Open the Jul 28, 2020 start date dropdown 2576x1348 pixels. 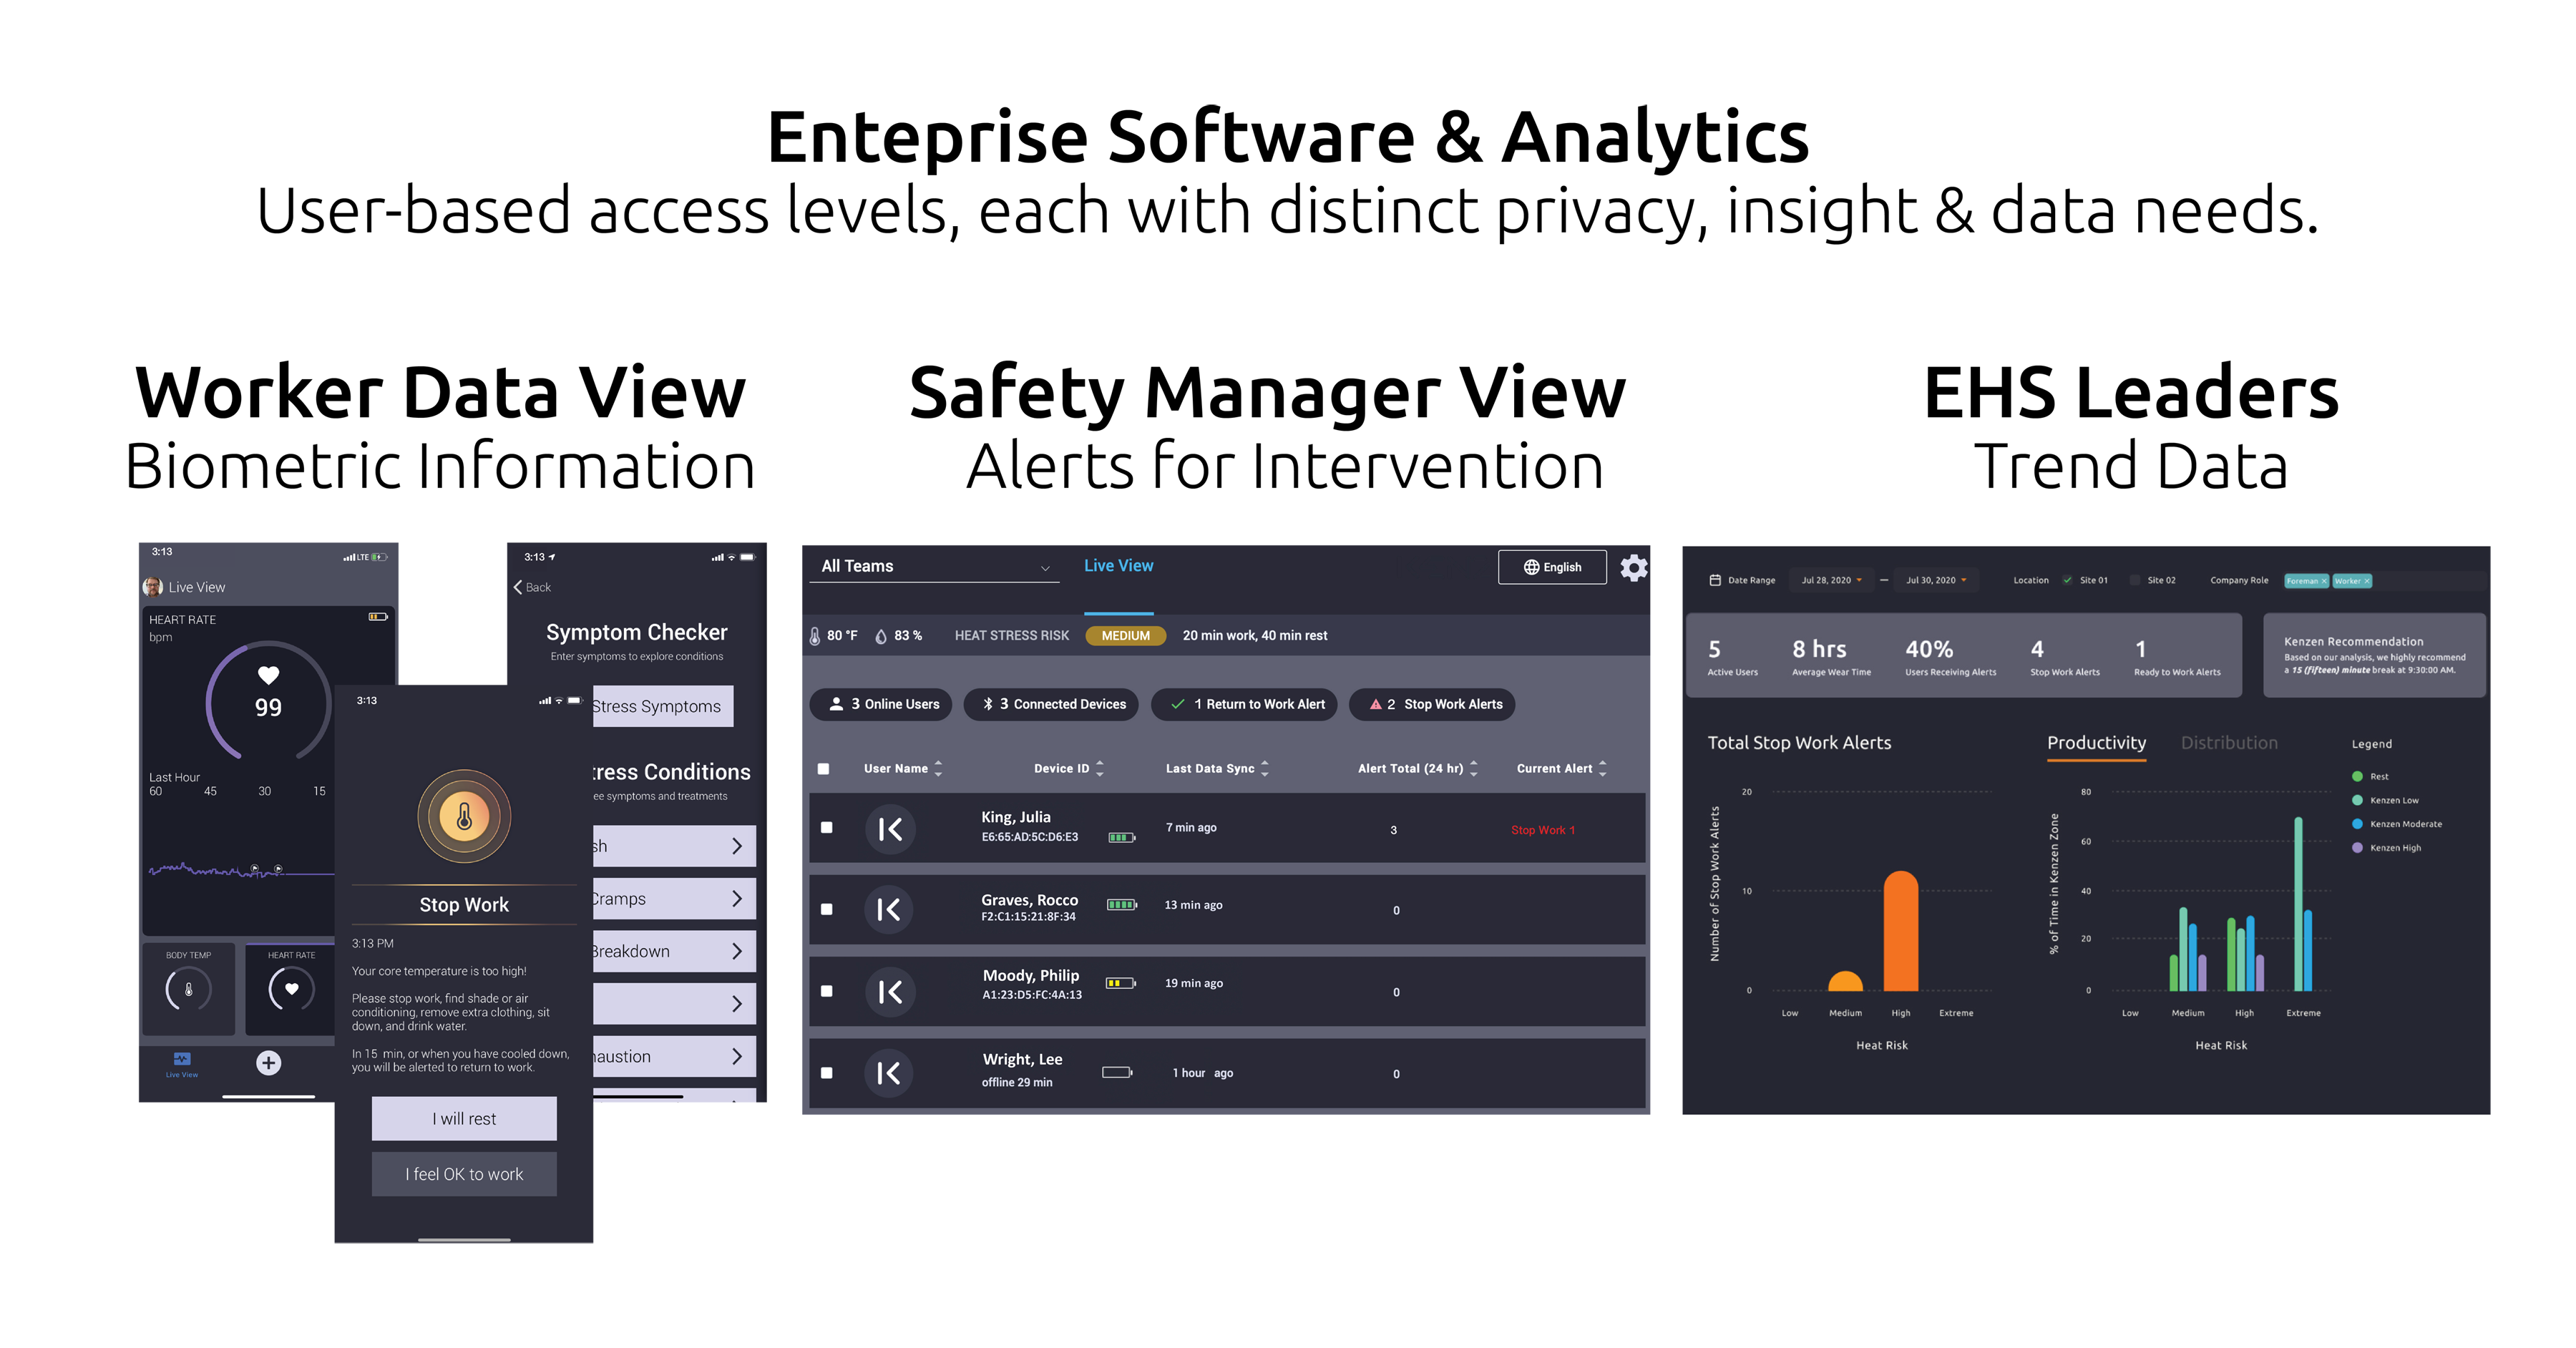[1831, 580]
